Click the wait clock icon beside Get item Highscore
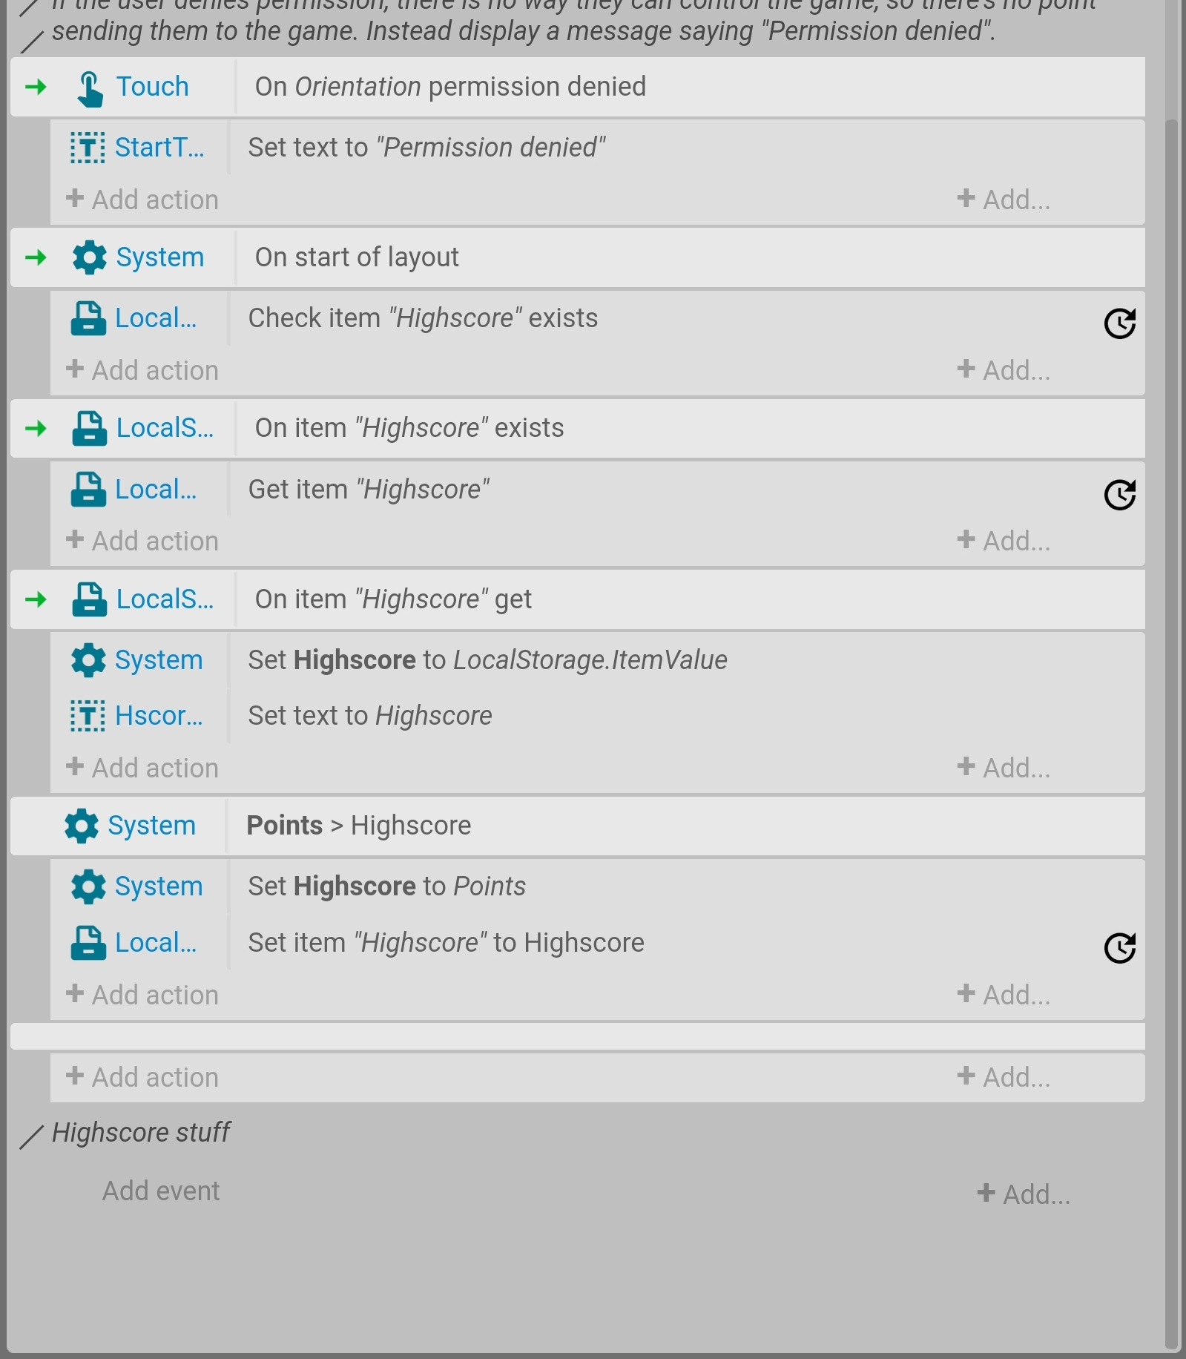1186x1359 pixels. 1119,494
